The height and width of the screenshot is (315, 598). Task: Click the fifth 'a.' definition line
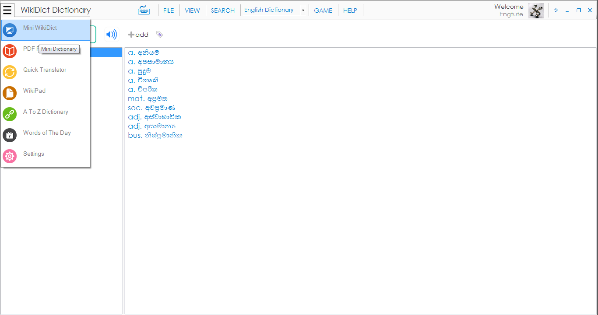[143, 89]
